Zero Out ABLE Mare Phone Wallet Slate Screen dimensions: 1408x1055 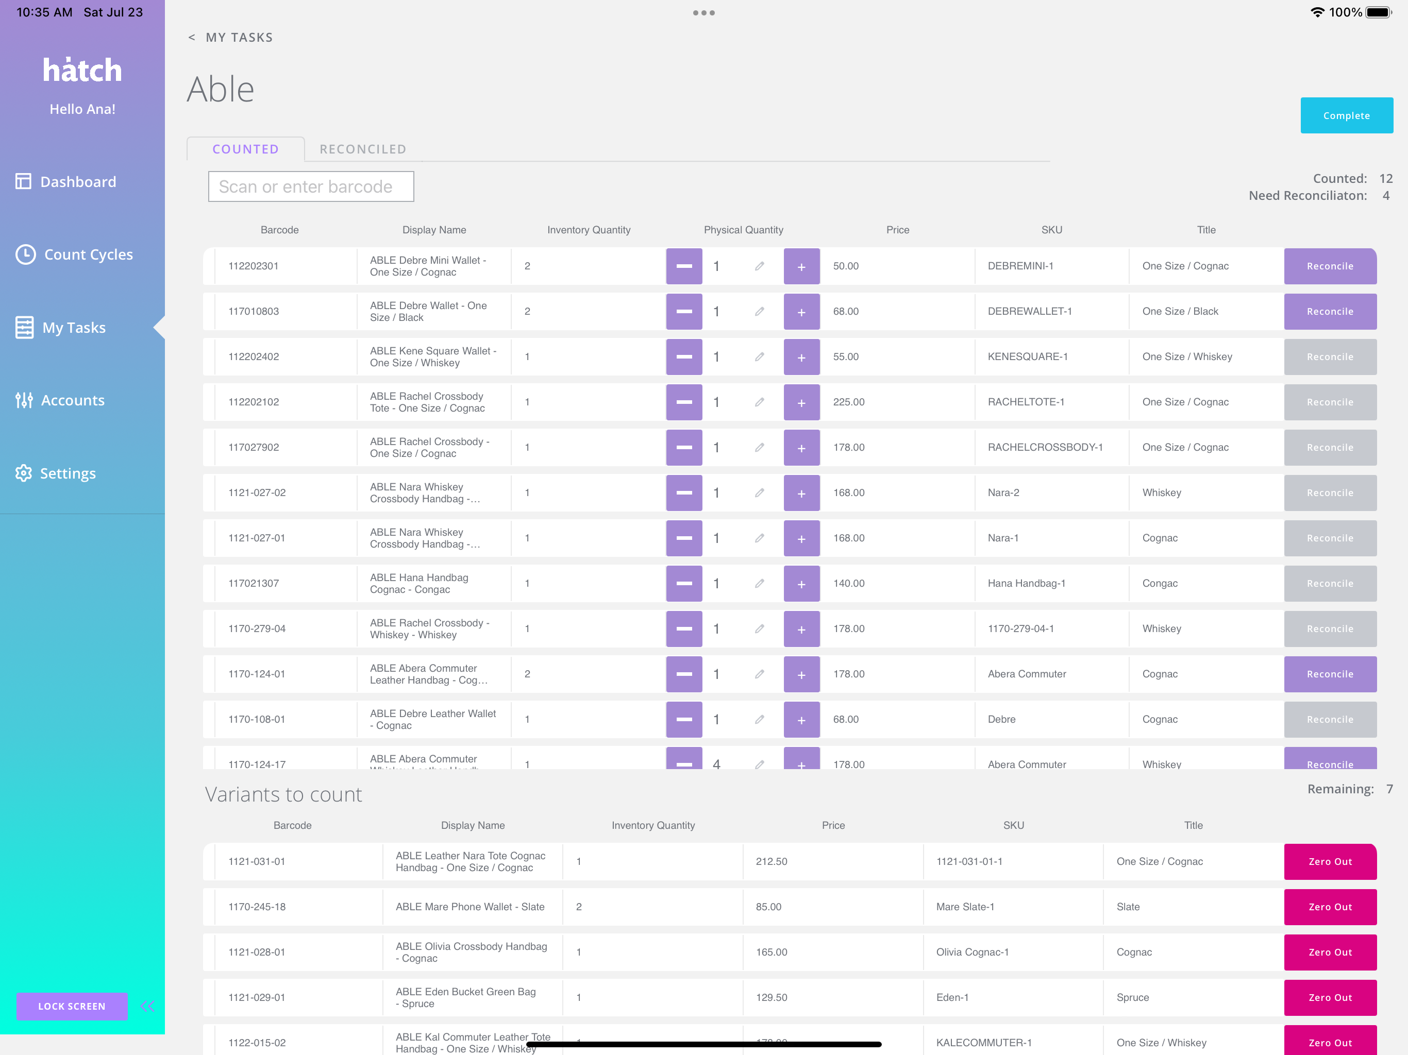coord(1330,907)
